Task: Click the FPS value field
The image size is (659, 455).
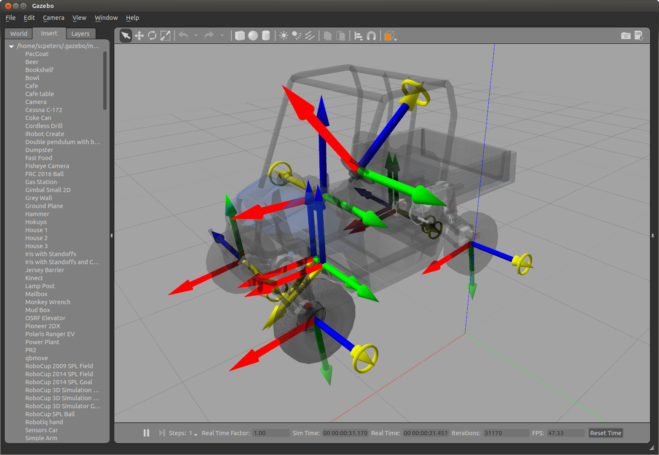Action: (x=565, y=433)
